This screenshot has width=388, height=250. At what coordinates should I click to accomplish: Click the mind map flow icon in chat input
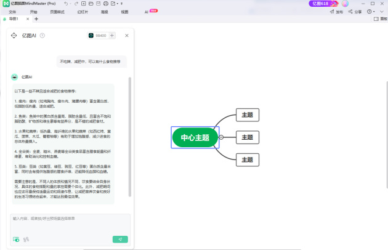pos(26,239)
